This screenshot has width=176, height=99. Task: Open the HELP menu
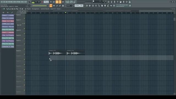pyautogui.click(x=26, y=2)
